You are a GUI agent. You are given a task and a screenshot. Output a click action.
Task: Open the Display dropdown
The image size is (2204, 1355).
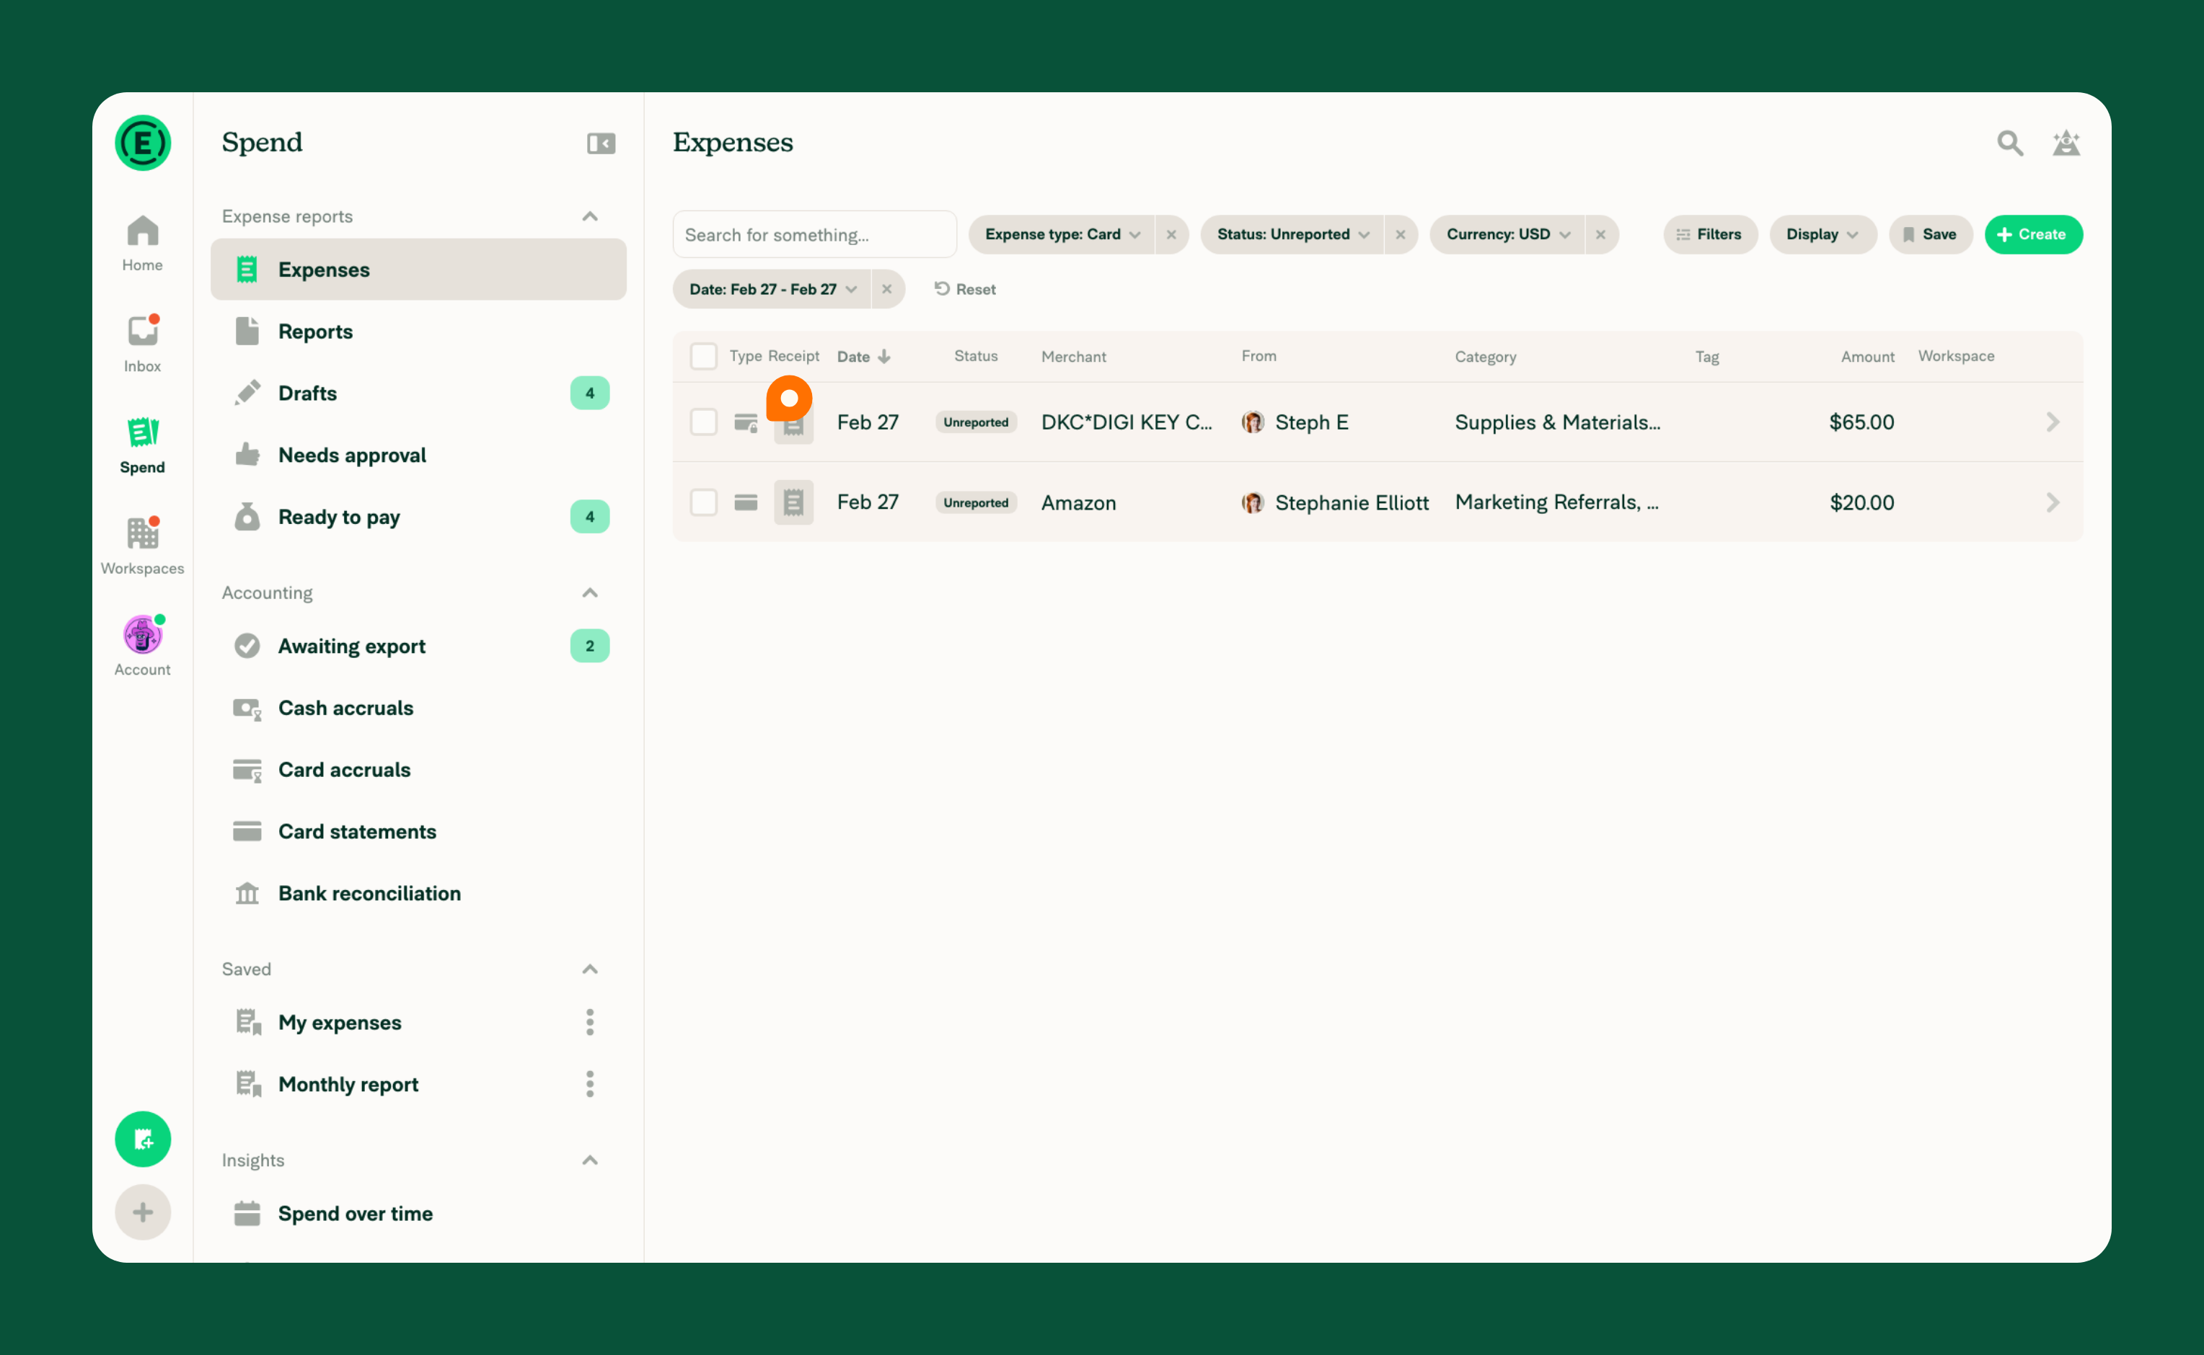(1822, 235)
